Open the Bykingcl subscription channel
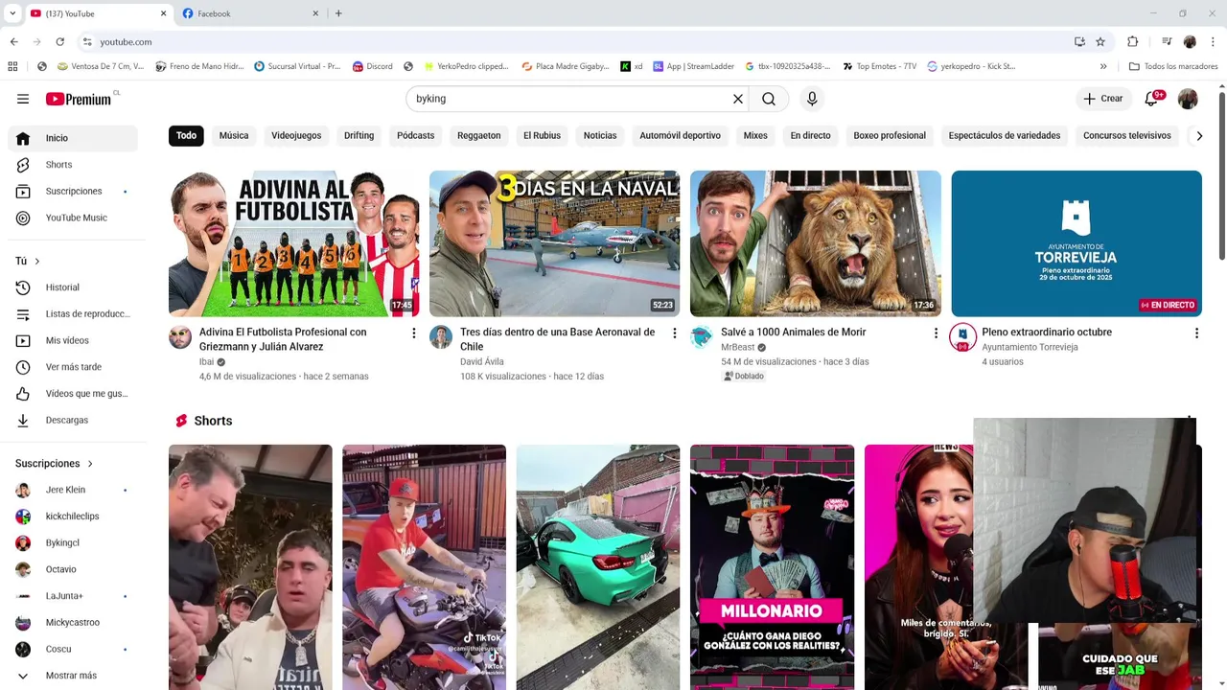 pyautogui.click(x=73, y=542)
